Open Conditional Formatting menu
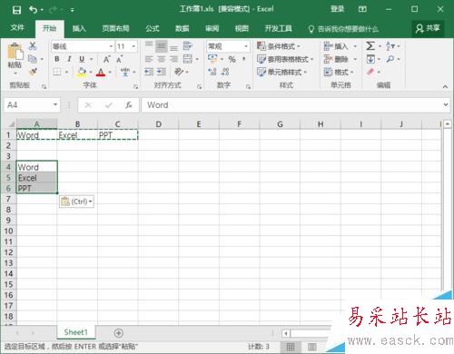This screenshot has width=454, height=354. (x=279, y=46)
